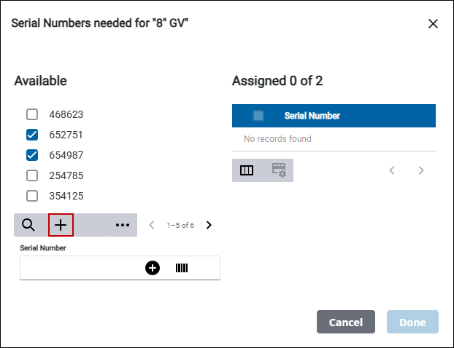Select the checkbox for 254785
454x348 pixels.
coord(32,175)
